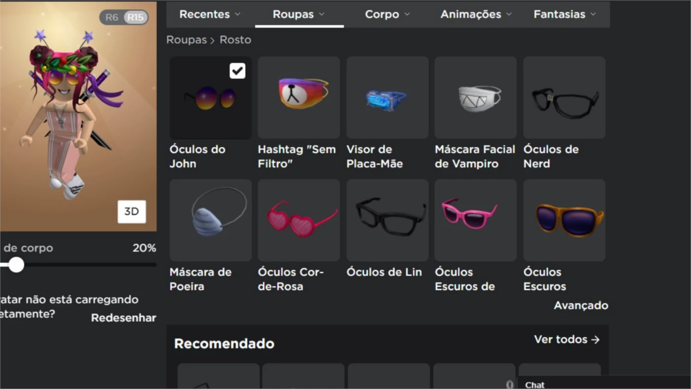
Task: Pick the pink Óculos Escuros de sunglasses
Action: pyautogui.click(x=476, y=220)
